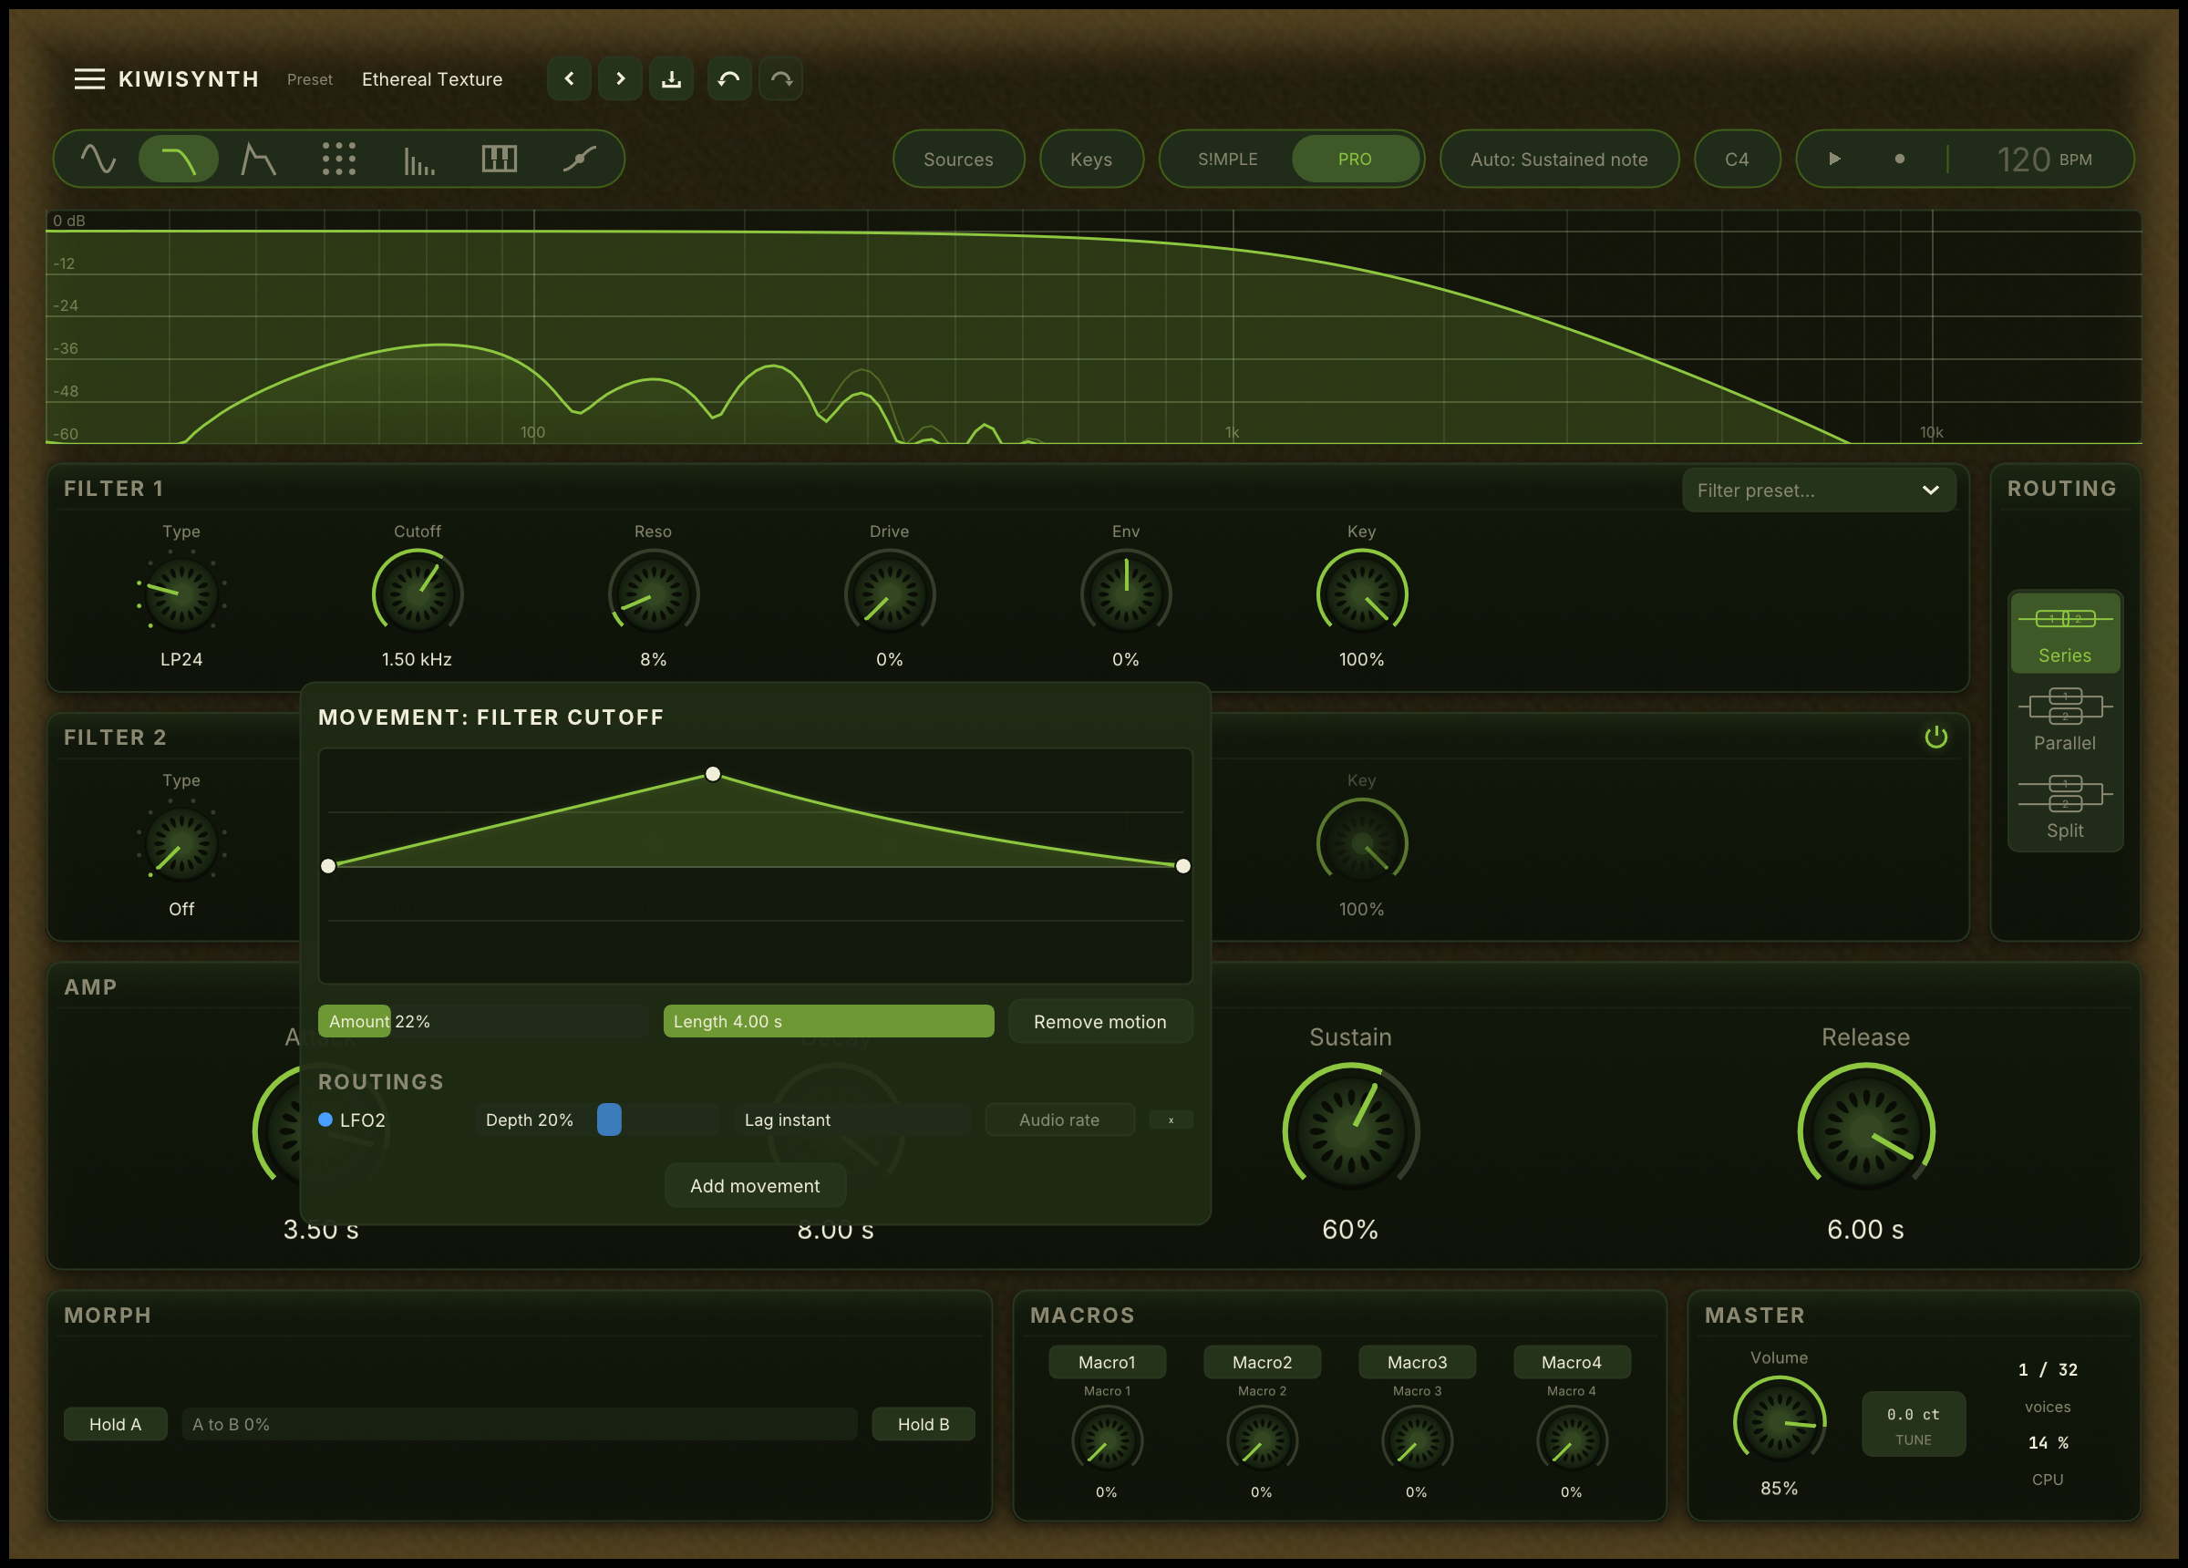Open the envelope shape page icon
2188x1568 pixels.
pos(258,160)
